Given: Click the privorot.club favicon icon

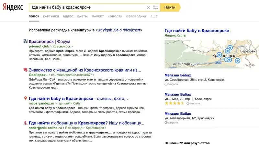Looking at the screenshot, I should click(x=25, y=42).
